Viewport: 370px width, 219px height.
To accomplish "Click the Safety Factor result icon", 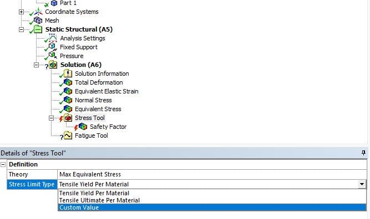I will 83,127.
